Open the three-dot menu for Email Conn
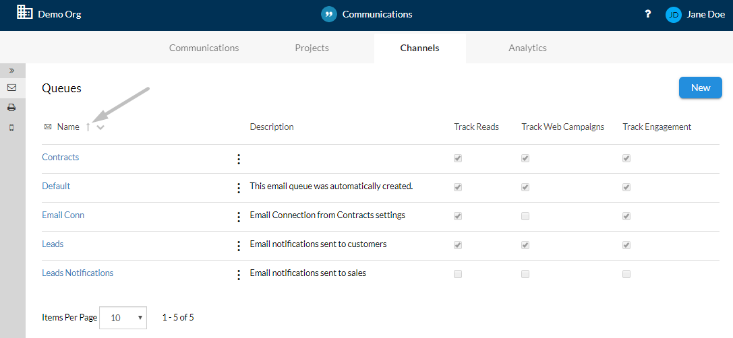This screenshot has height=338, width=733. pyautogui.click(x=239, y=217)
